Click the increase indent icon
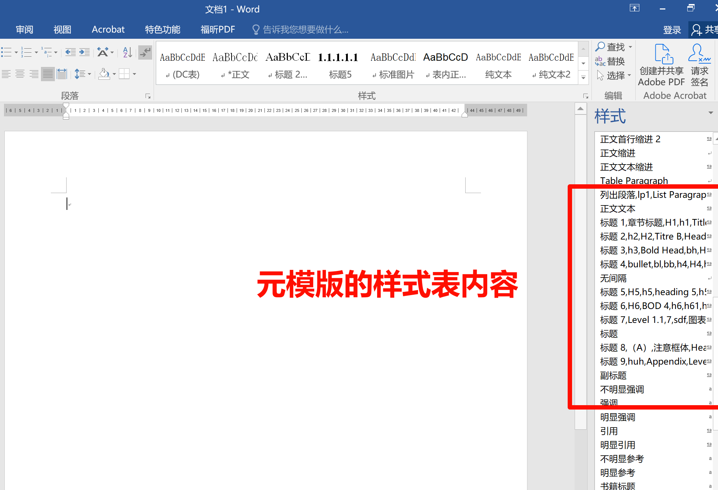Viewport: 718px width, 490px height. pyautogui.click(x=84, y=52)
